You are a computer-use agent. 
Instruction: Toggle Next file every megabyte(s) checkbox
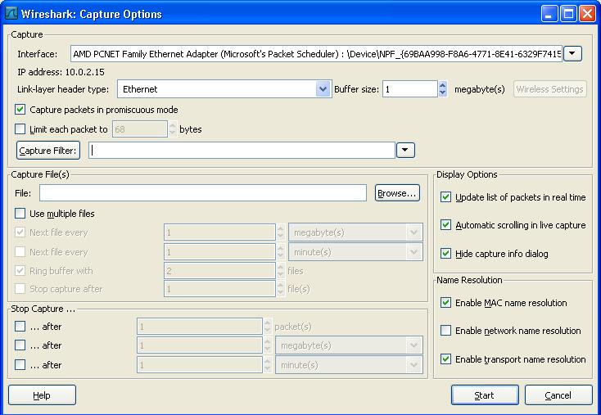coord(20,232)
